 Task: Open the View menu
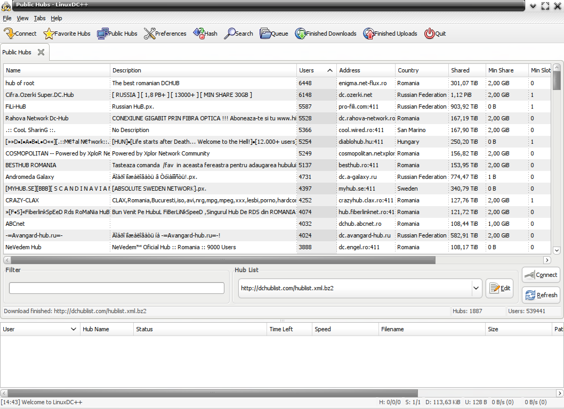(22, 18)
